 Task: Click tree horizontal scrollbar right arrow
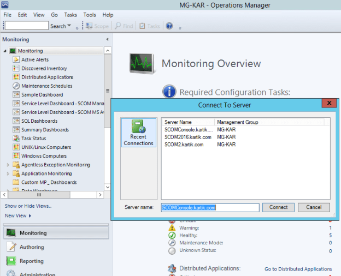coord(100,195)
